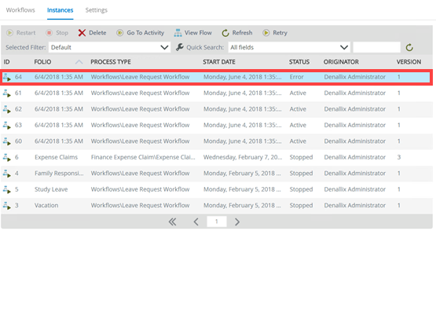Image resolution: width=436 pixels, height=311 pixels.
Task: Click the View Flow diagram icon
Action: [178, 33]
